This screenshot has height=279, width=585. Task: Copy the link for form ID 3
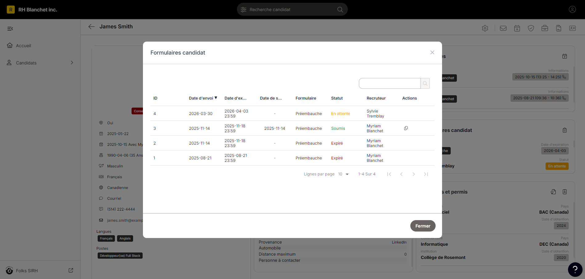pos(406,128)
